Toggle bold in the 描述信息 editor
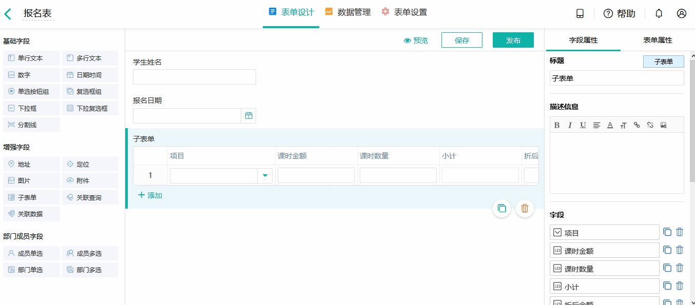The height and width of the screenshot is (305, 695). pyautogui.click(x=556, y=125)
